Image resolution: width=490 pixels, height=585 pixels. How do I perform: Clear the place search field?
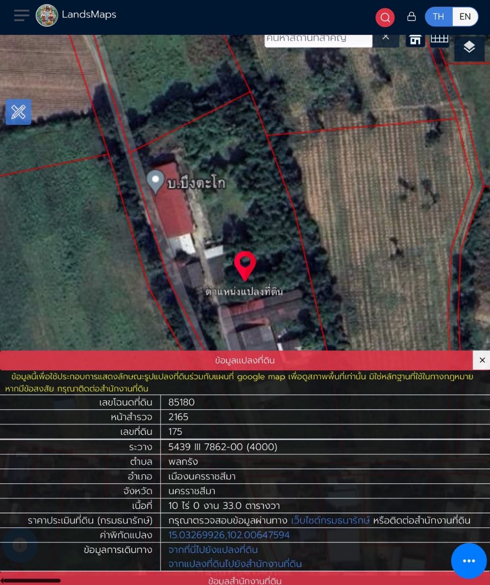click(386, 38)
